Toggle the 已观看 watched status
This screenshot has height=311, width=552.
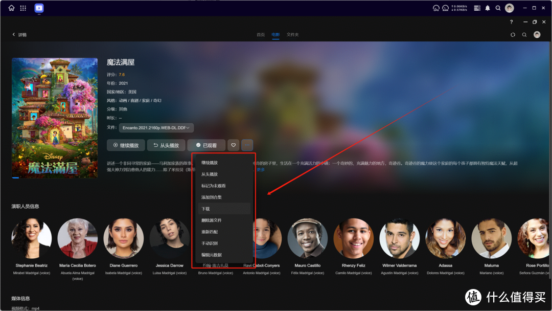206,145
